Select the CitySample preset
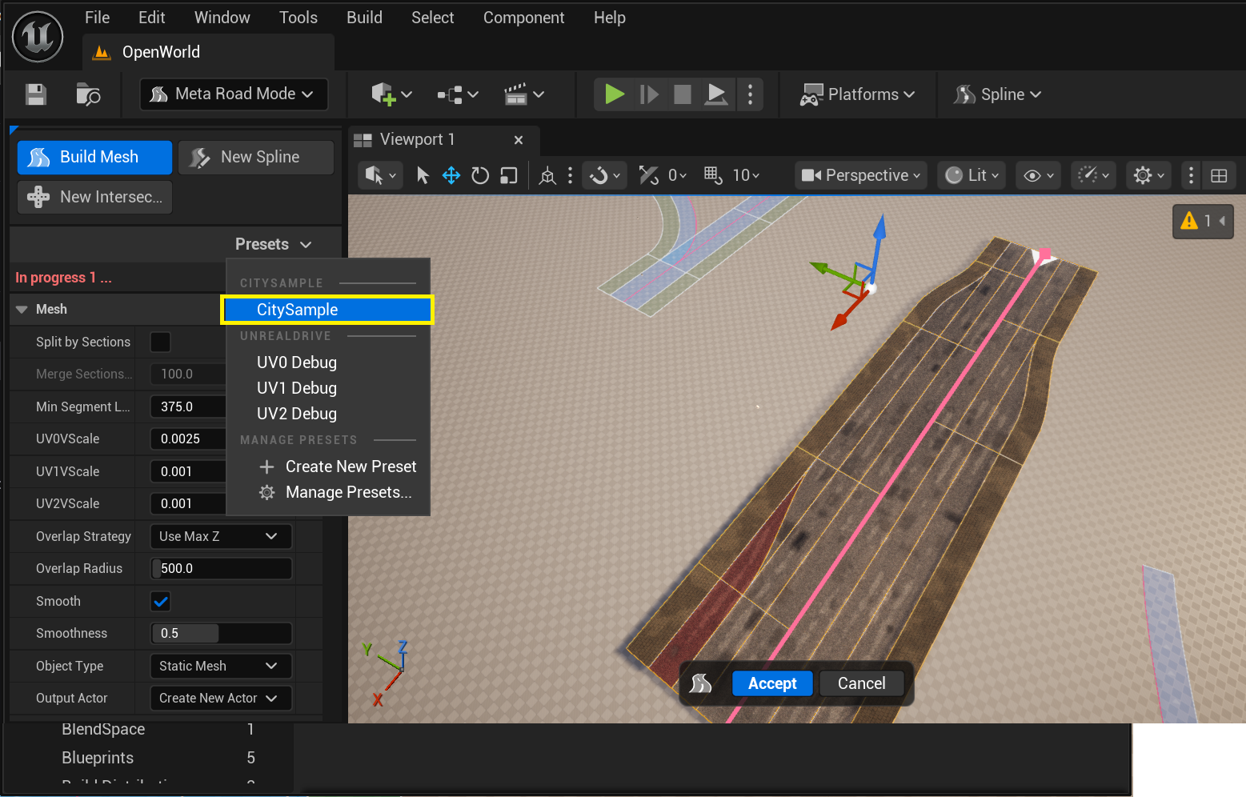 click(327, 310)
